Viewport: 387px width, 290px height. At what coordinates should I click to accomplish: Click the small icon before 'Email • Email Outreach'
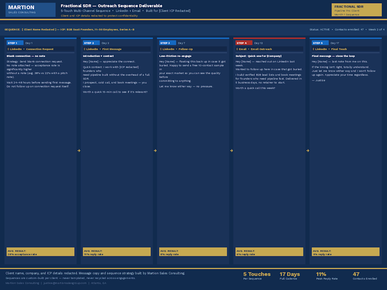tap(237, 49)
